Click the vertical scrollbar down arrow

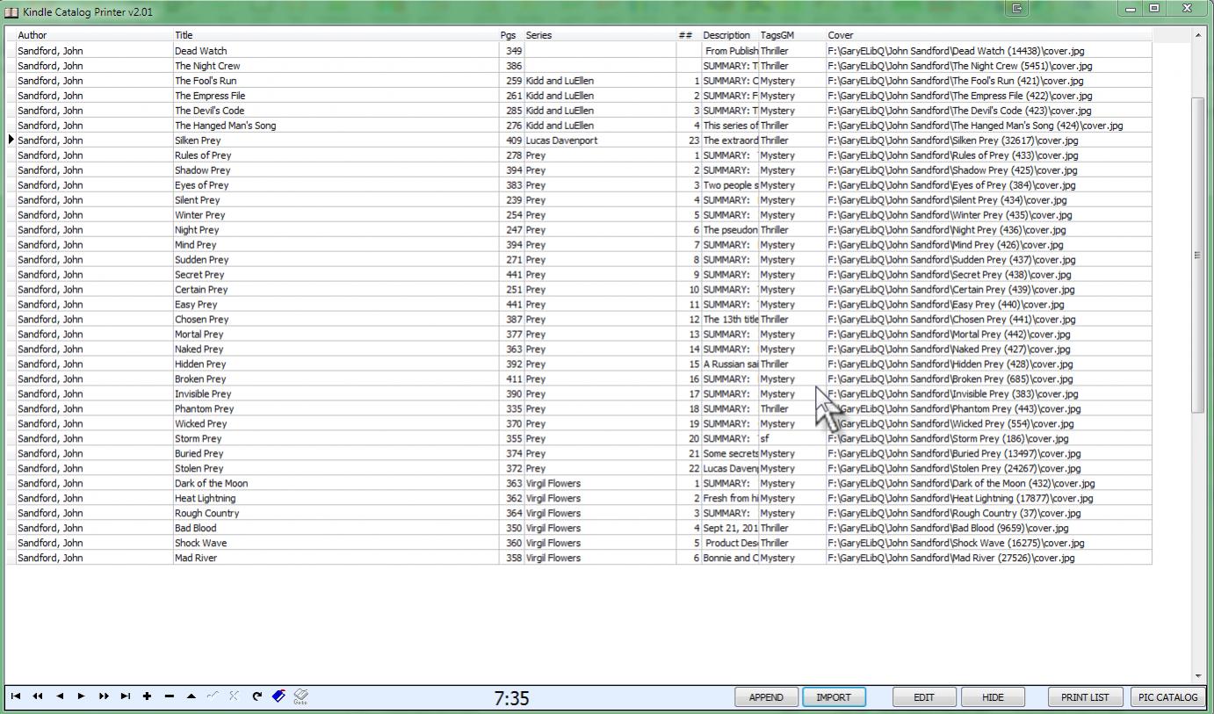(1198, 675)
